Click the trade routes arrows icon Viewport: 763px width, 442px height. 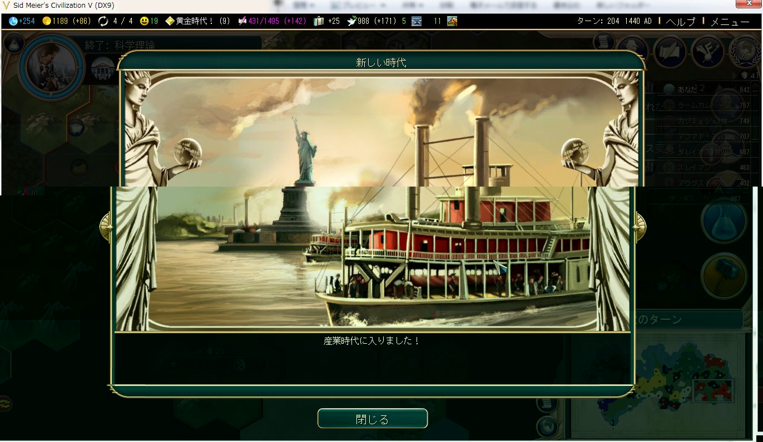point(103,21)
